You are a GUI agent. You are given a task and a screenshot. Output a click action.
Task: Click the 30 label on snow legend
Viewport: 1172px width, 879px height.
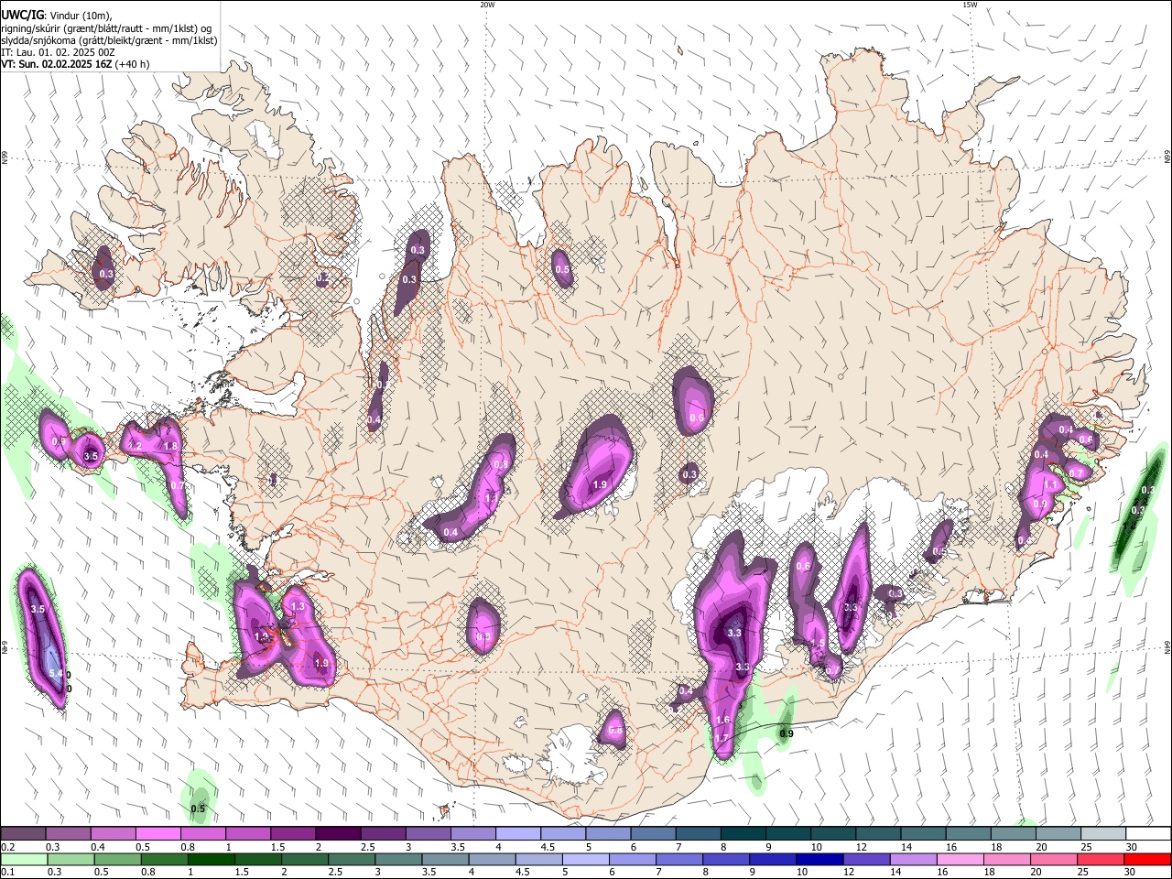pos(1132,847)
